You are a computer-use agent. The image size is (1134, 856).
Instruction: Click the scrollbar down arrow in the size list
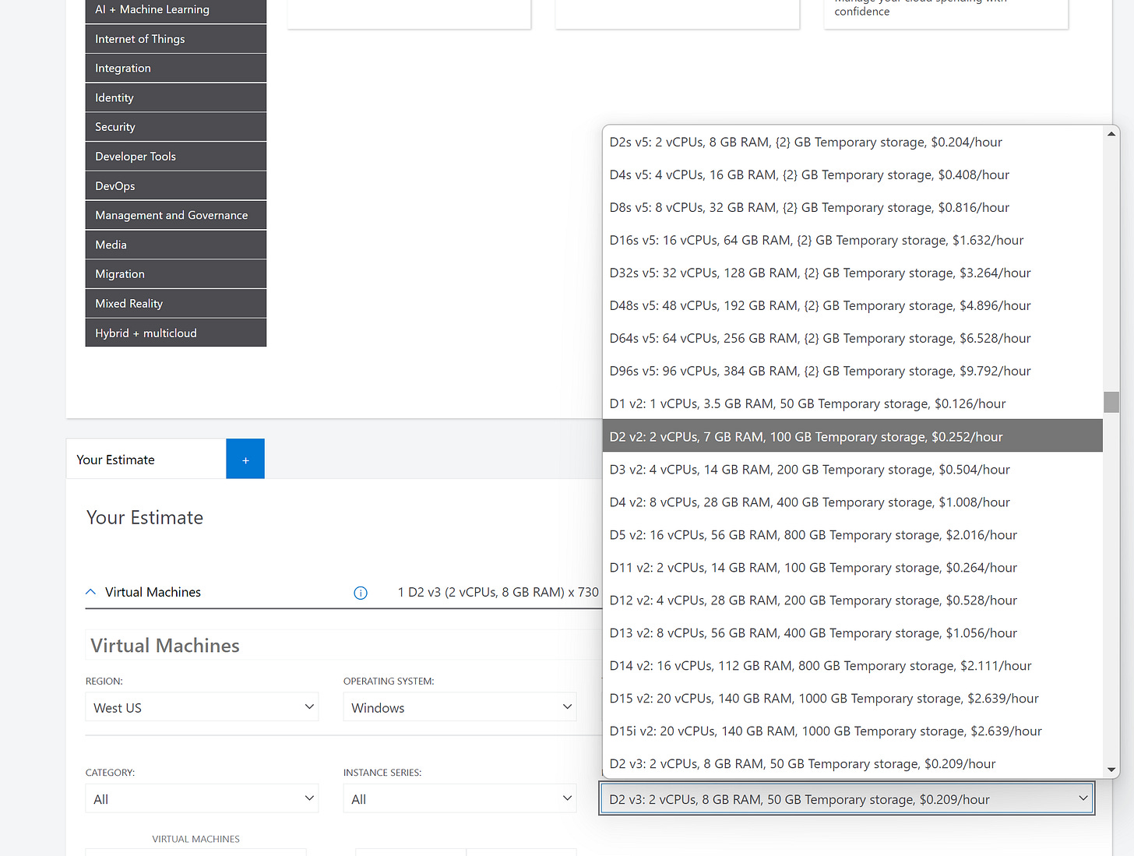[x=1111, y=769]
